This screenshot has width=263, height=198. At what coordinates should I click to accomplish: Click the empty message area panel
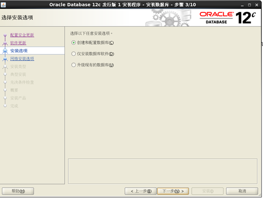(x=162, y=171)
